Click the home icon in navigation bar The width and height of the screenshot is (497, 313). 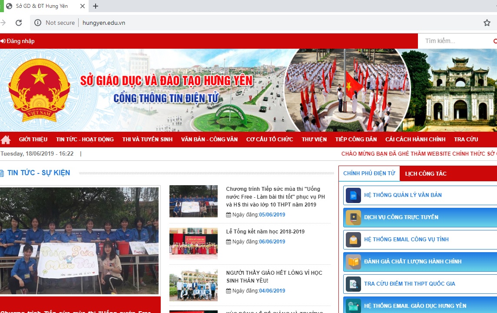click(6, 140)
